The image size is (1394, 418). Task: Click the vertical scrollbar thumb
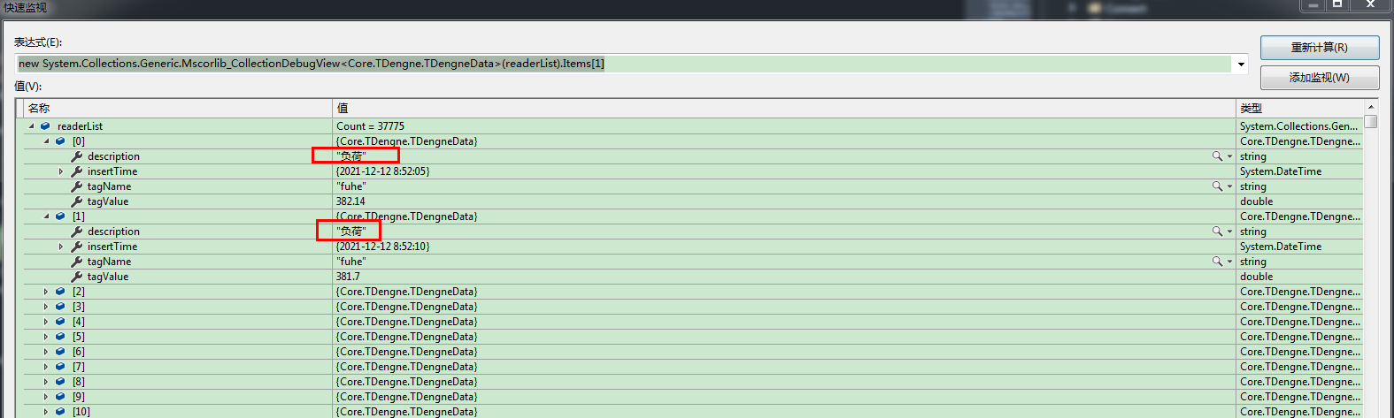pos(1371,122)
